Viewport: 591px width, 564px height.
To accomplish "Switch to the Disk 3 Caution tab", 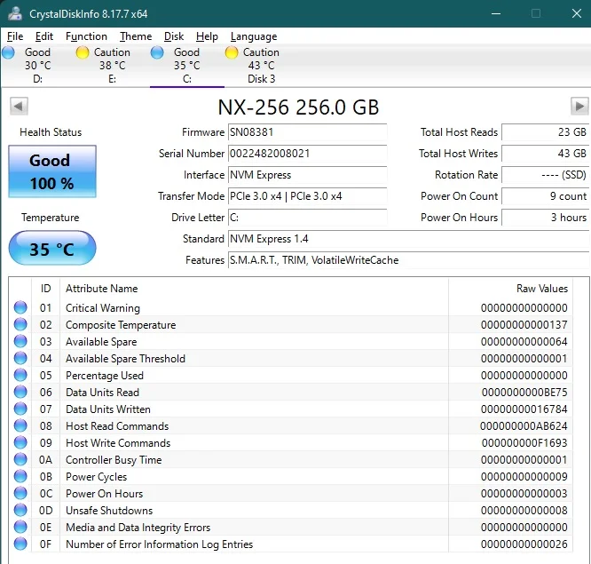I will tap(256, 65).
